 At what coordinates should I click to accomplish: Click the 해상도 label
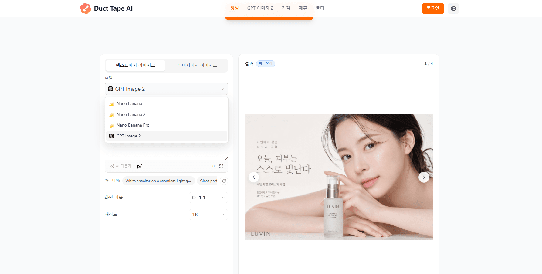[111, 215]
